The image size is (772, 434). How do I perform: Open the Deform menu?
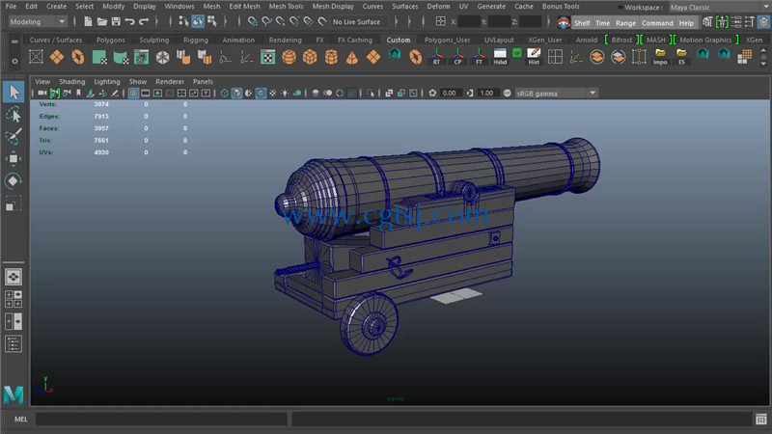438,7
